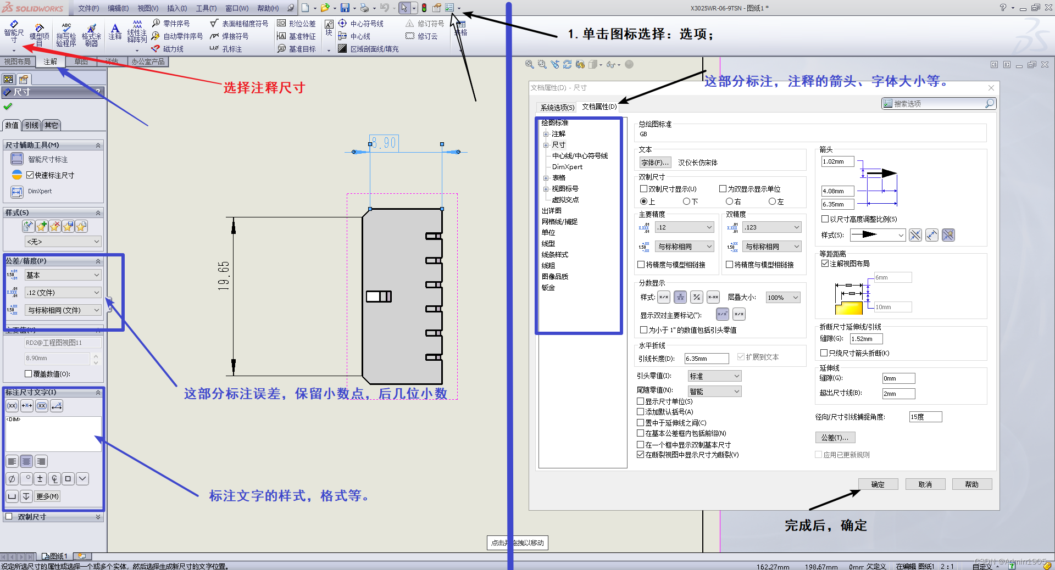Click Zoom to Fit in view toolbar

click(530, 64)
